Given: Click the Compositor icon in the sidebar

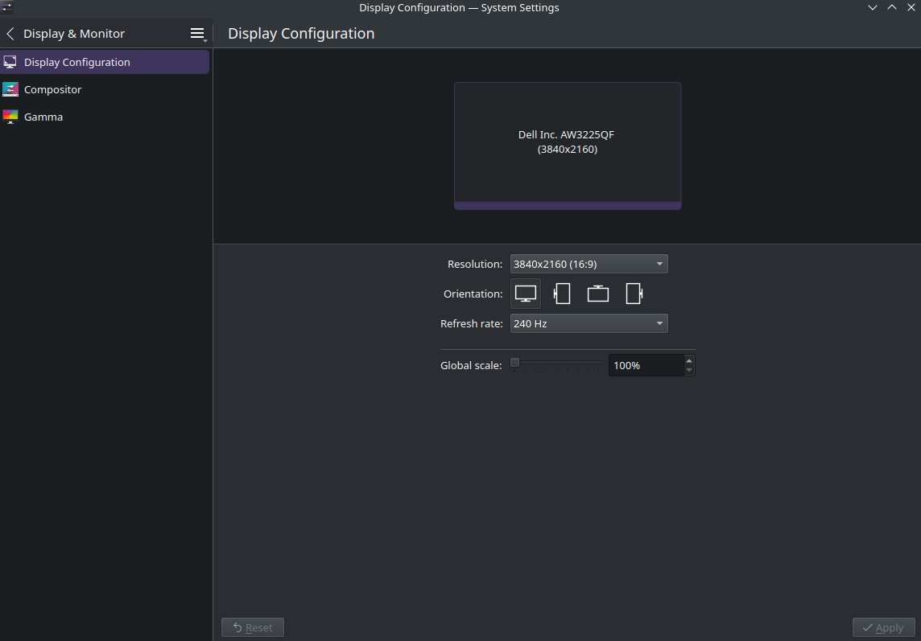Looking at the screenshot, I should tap(10, 89).
